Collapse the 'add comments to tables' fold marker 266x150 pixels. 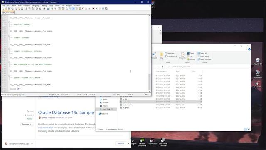[9, 62]
